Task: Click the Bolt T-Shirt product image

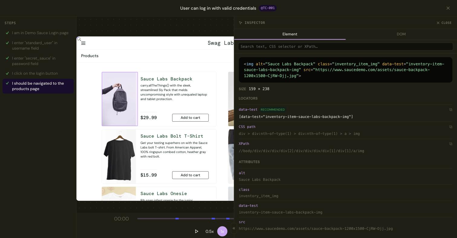Action: [x=119, y=156]
